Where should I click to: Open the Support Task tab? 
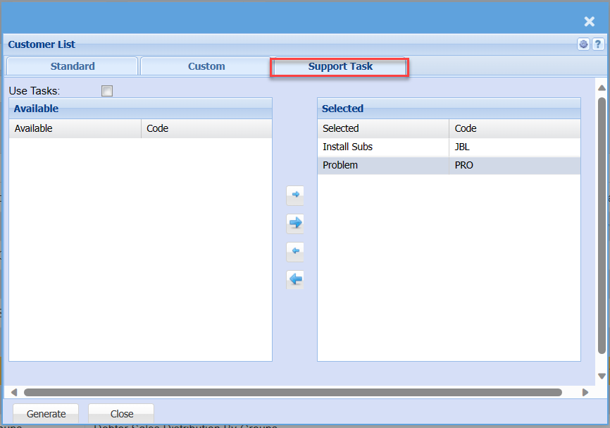click(x=340, y=66)
